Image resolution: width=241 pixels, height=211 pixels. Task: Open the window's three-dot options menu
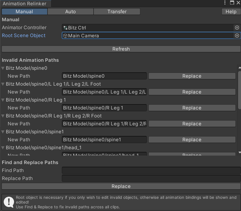click(x=225, y=3)
